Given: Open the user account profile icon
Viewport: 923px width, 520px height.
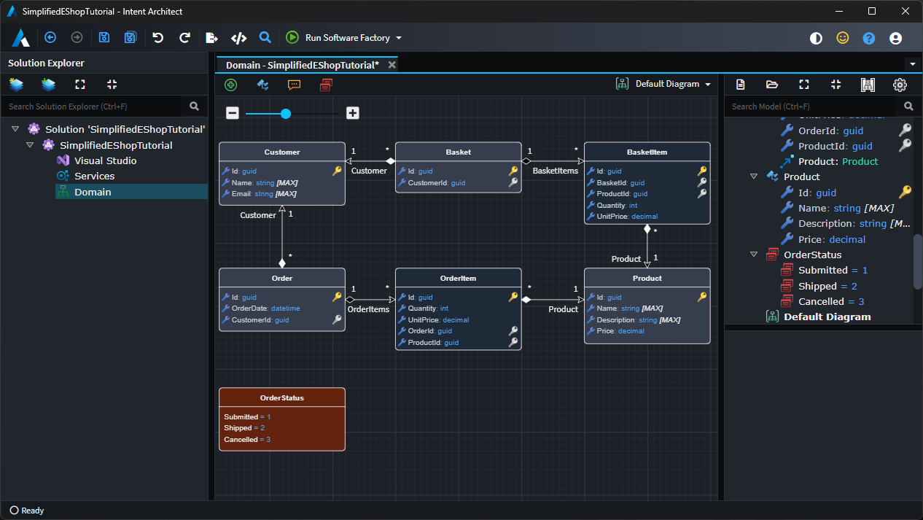Looking at the screenshot, I should (896, 38).
